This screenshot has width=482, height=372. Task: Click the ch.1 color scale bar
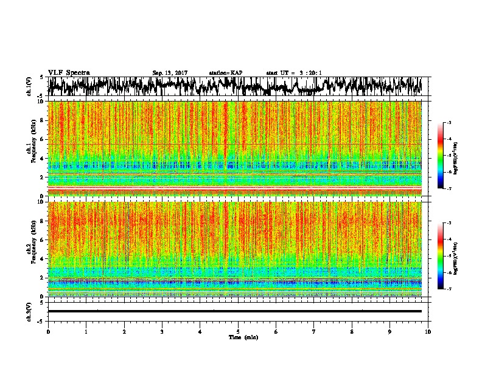[441, 156]
